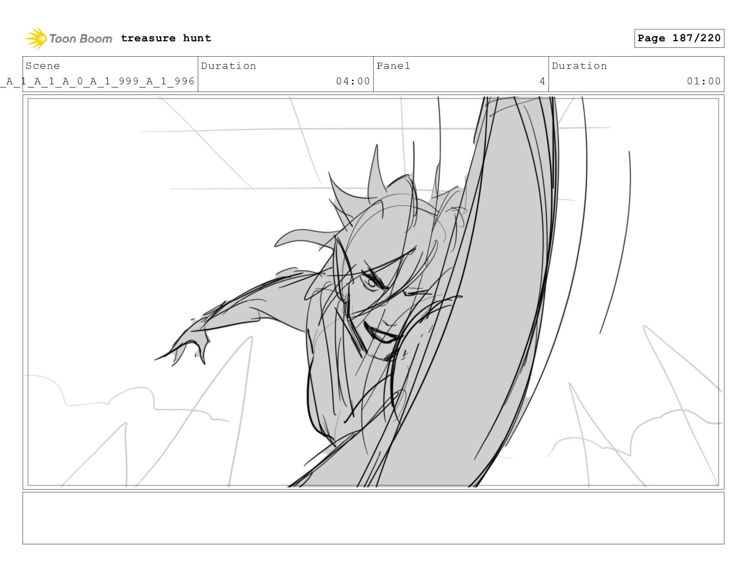Click the 'Panel' header label

pyautogui.click(x=393, y=66)
